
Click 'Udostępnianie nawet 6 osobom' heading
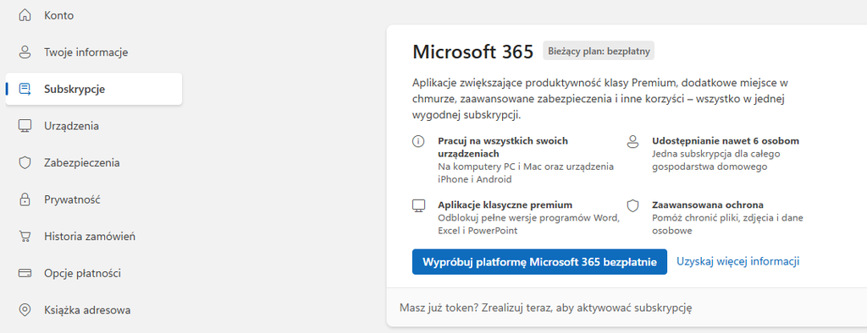click(726, 141)
